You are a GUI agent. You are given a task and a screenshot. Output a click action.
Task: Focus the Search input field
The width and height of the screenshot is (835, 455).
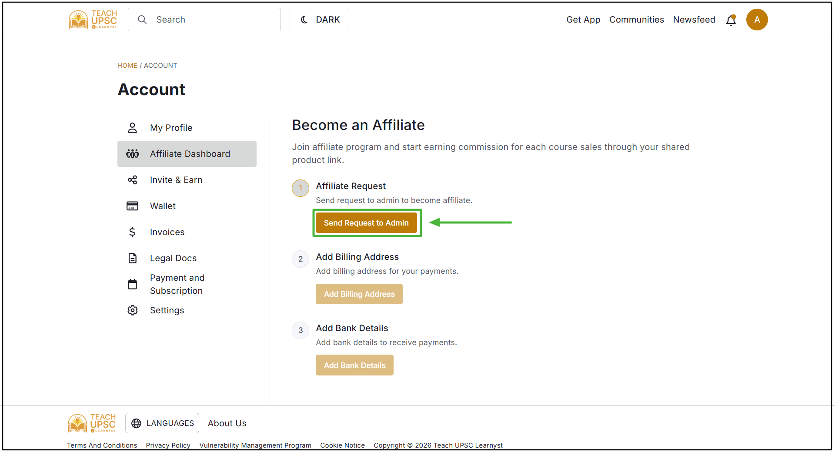[204, 20]
